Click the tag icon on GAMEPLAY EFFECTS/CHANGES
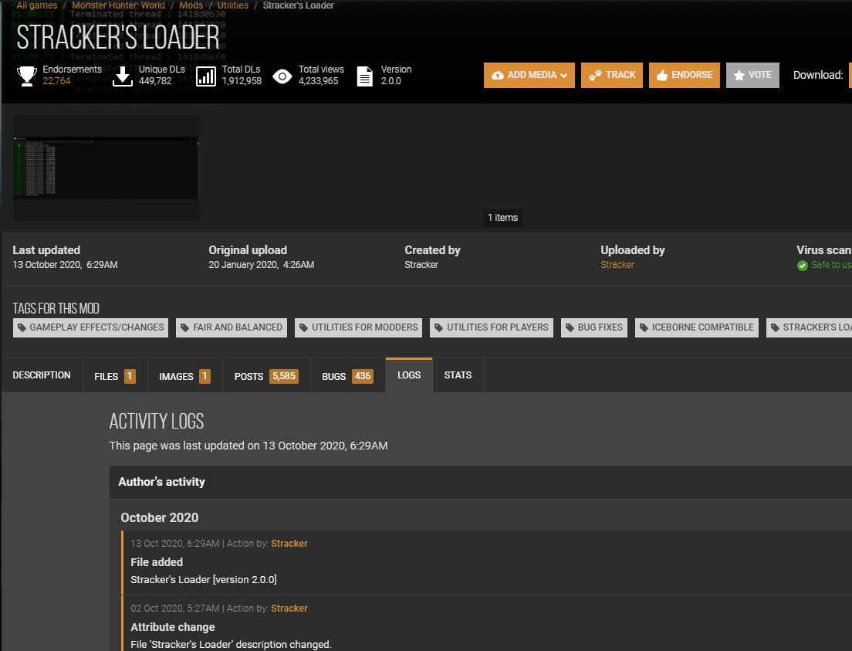This screenshot has height=651, width=852. (x=23, y=327)
